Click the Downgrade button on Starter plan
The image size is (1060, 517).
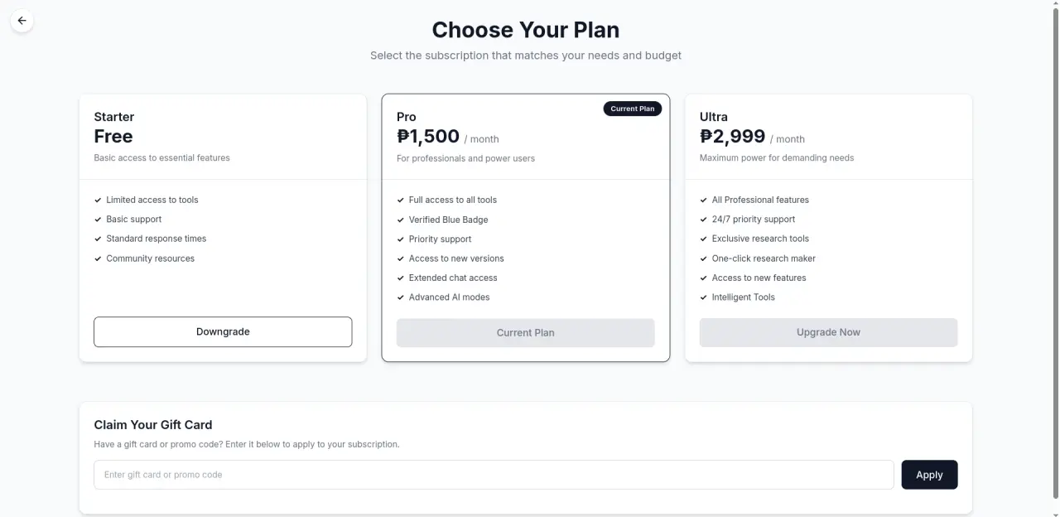(223, 331)
